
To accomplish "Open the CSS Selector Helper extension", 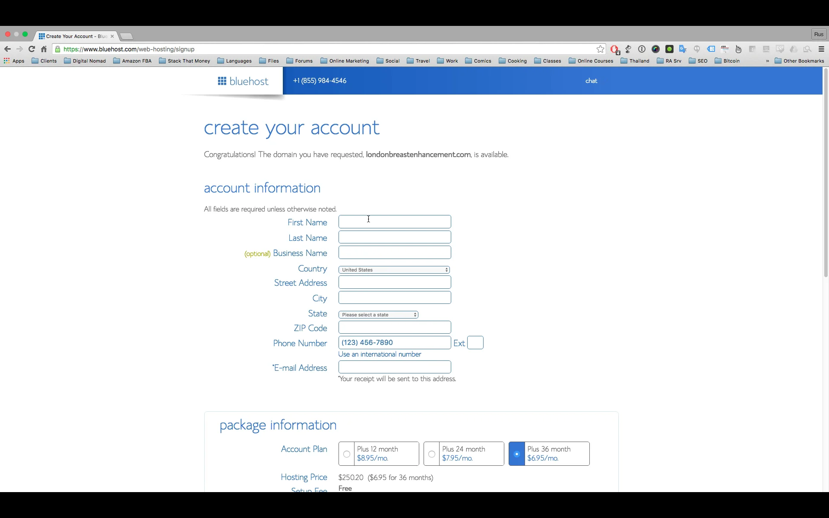I will point(725,49).
